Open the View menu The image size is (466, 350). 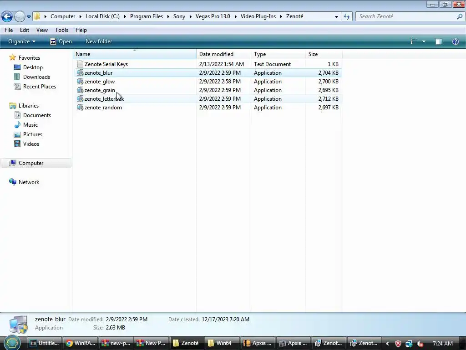click(x=42, y=30)
